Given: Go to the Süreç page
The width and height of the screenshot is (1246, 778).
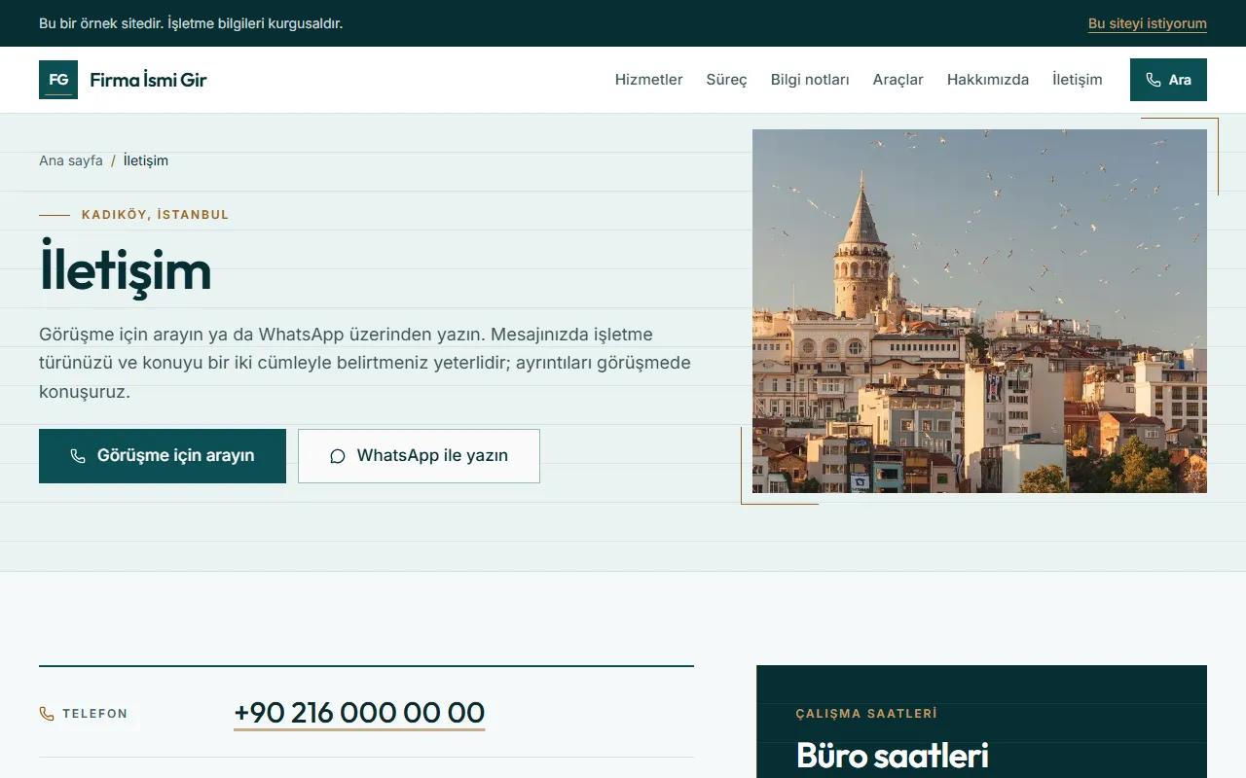Looking at the screenshot, I should pyautogui.click(x=726, y=80).
